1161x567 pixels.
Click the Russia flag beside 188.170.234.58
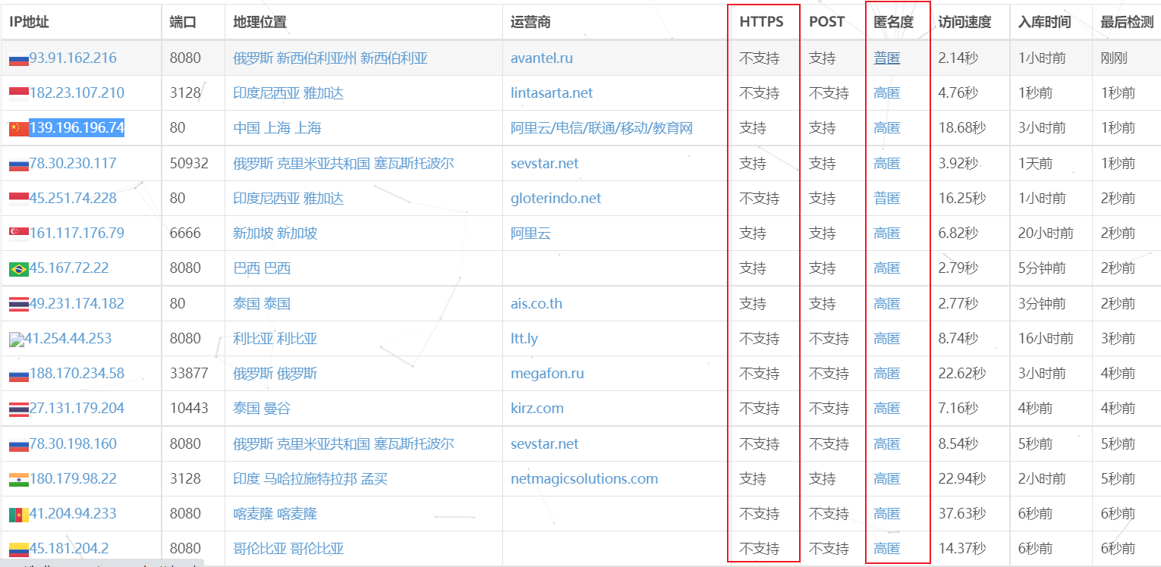pyautogui.click(x=19, y=374)
